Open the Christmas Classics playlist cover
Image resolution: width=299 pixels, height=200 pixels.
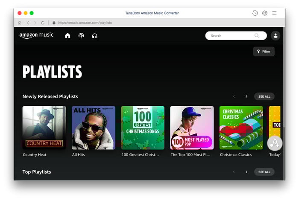click(x=241, y=128)
